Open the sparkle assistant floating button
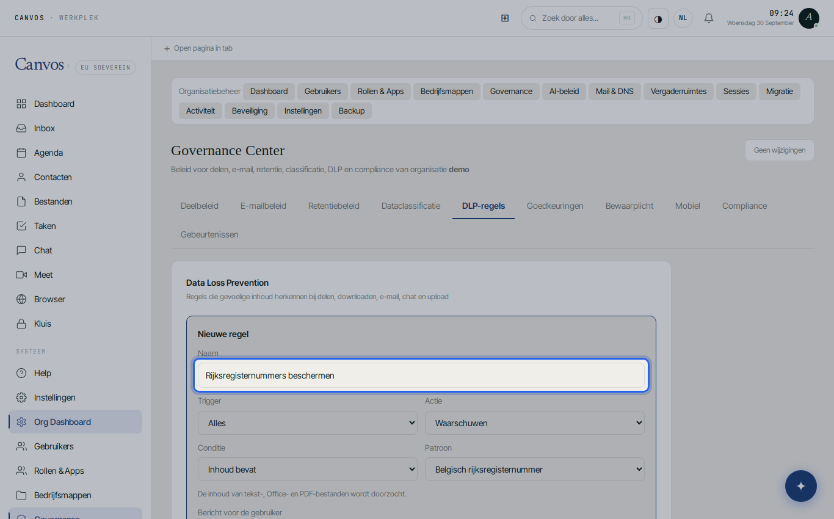This screenshot has width=834, height=519. (x=801, y=486)
